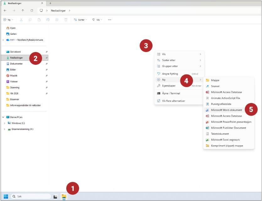The image size is (262, 201).
Task: Click the refresh icon in navigation bar
Action: 32,10
